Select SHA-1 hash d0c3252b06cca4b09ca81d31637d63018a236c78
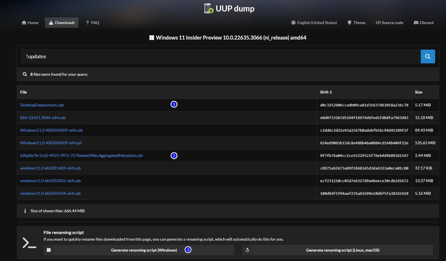Image resolution: width=446 pixels, height=261 pixels. [364, 105]
